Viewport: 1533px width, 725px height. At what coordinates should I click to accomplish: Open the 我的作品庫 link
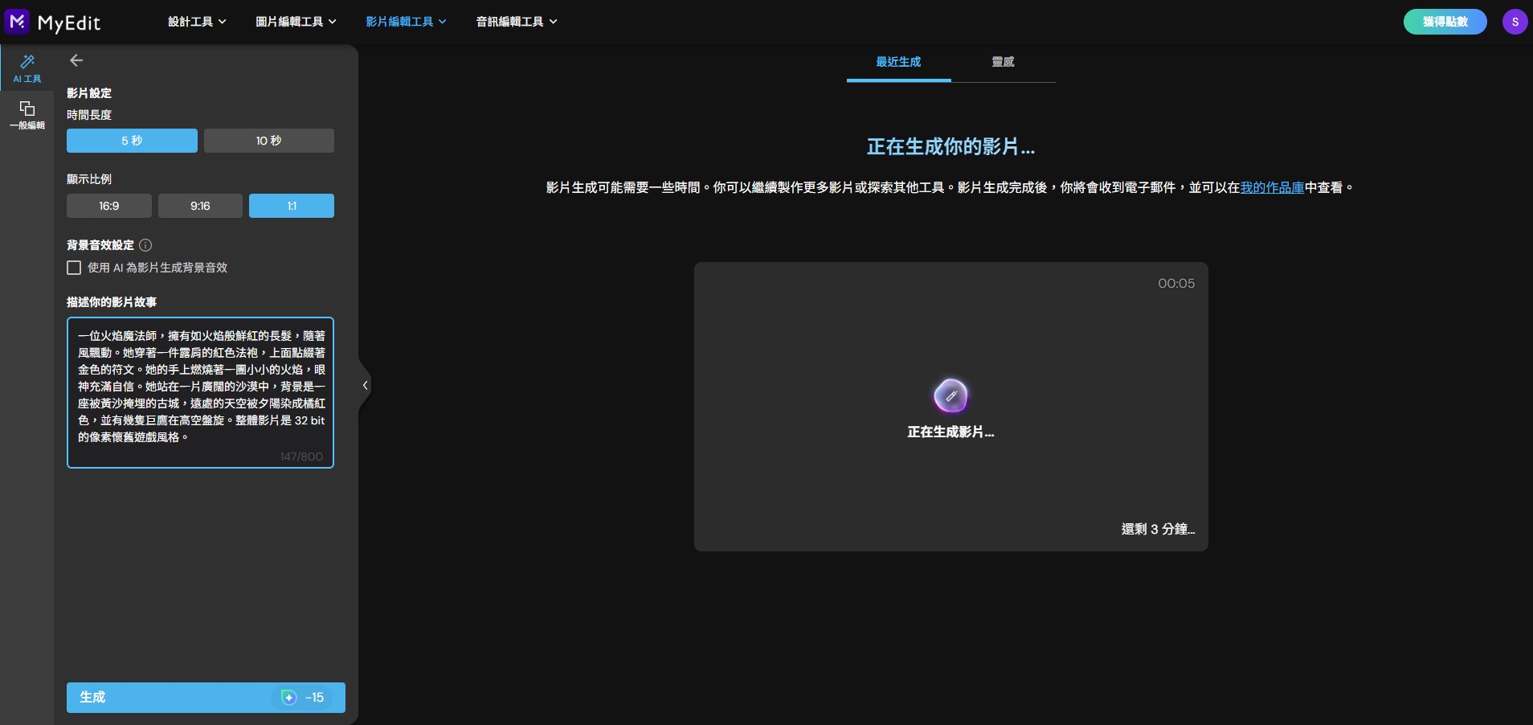tap(1270, 187)
